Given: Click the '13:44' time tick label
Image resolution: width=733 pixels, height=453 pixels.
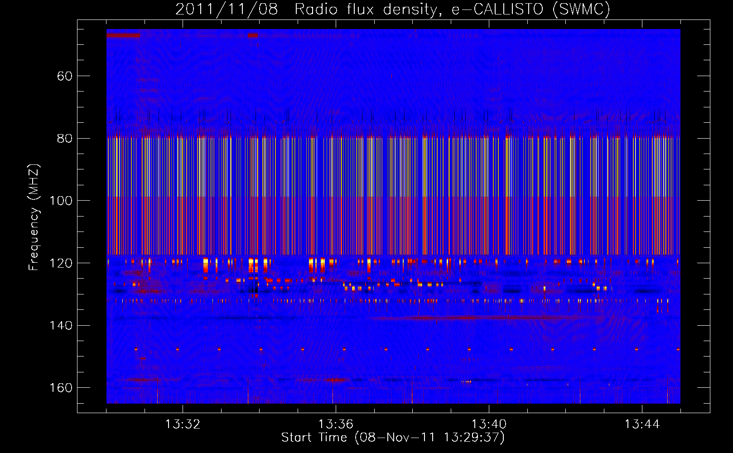Looking at the screenshot, I should click(642, 424).
